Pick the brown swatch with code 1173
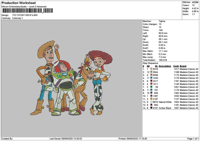 (151, 75)
